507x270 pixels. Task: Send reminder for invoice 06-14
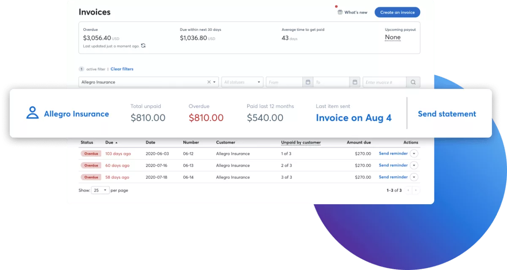[x=393, y=177]
